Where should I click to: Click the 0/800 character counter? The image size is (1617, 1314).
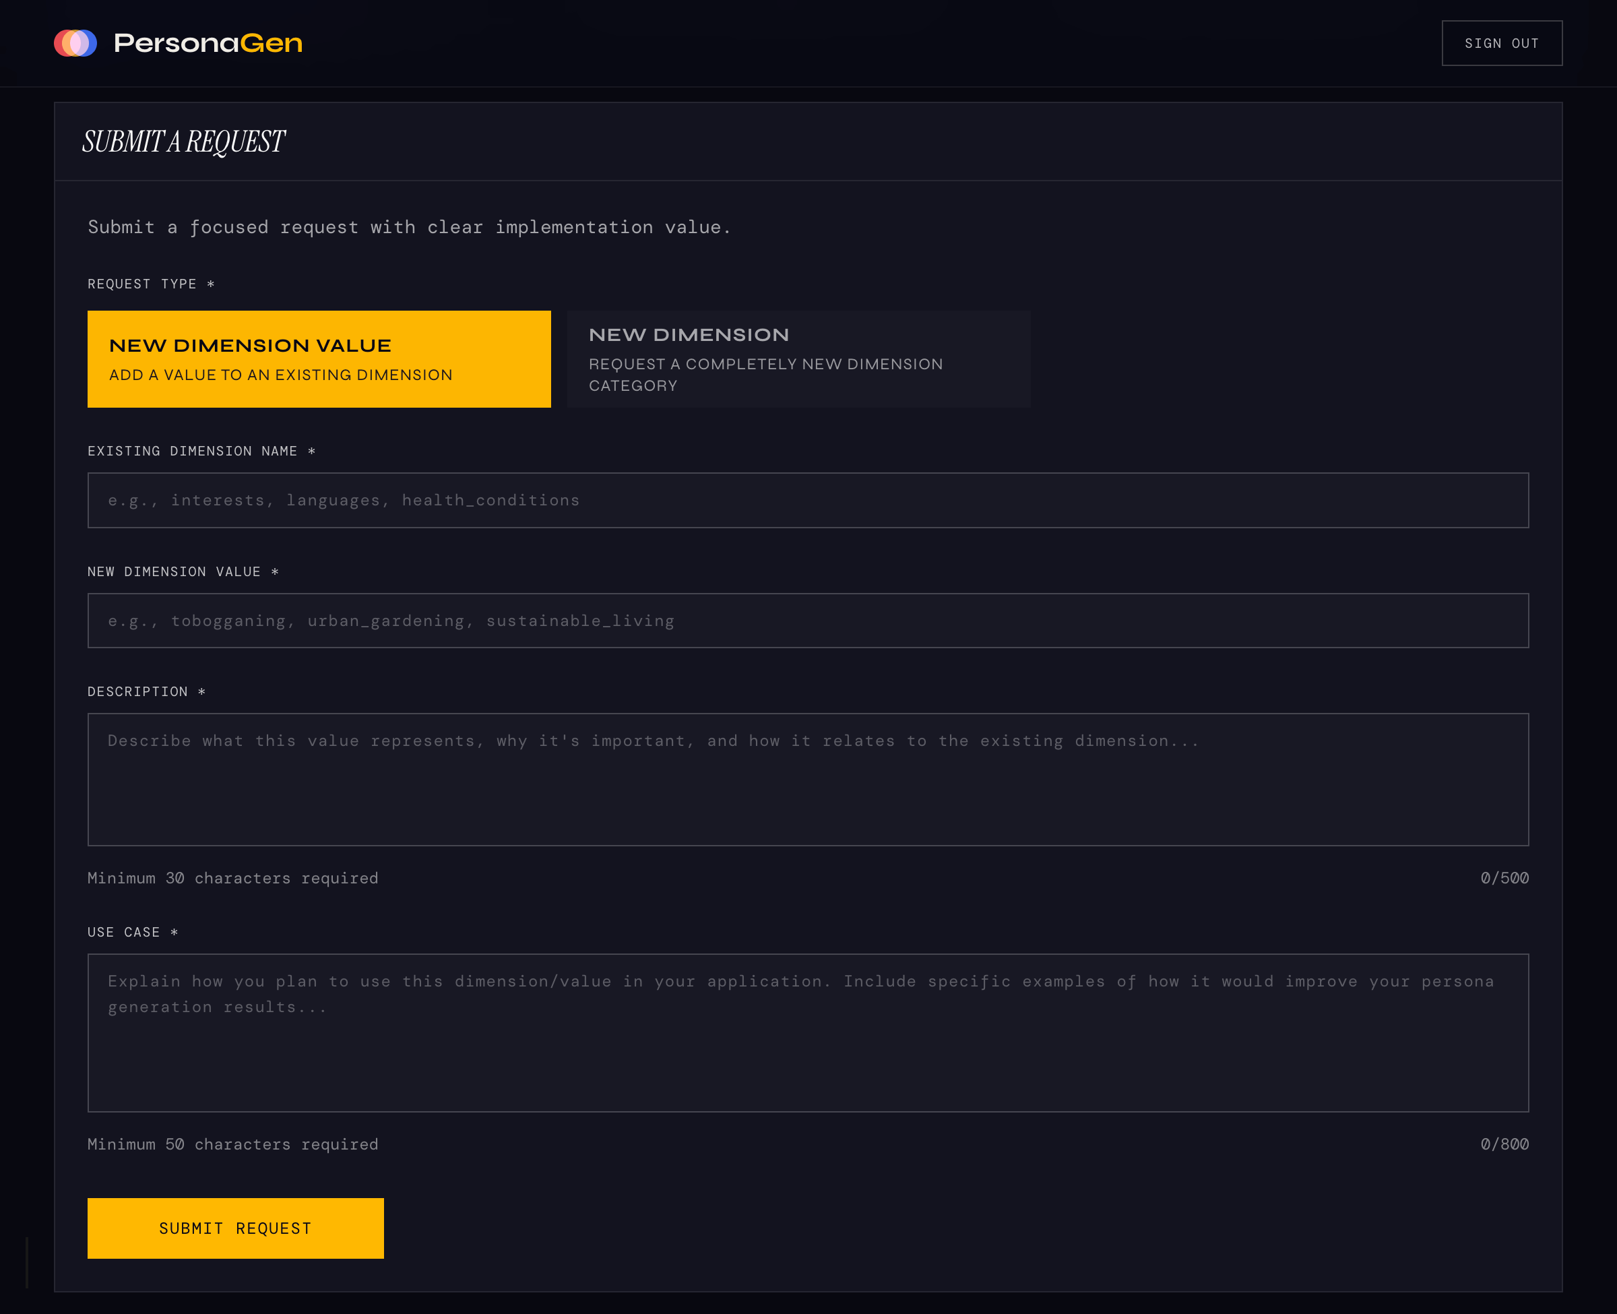pos(1504,1144)
